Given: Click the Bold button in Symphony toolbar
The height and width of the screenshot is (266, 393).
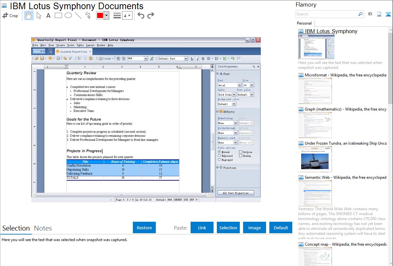Looking at the screenshot, I should [192, 59].
